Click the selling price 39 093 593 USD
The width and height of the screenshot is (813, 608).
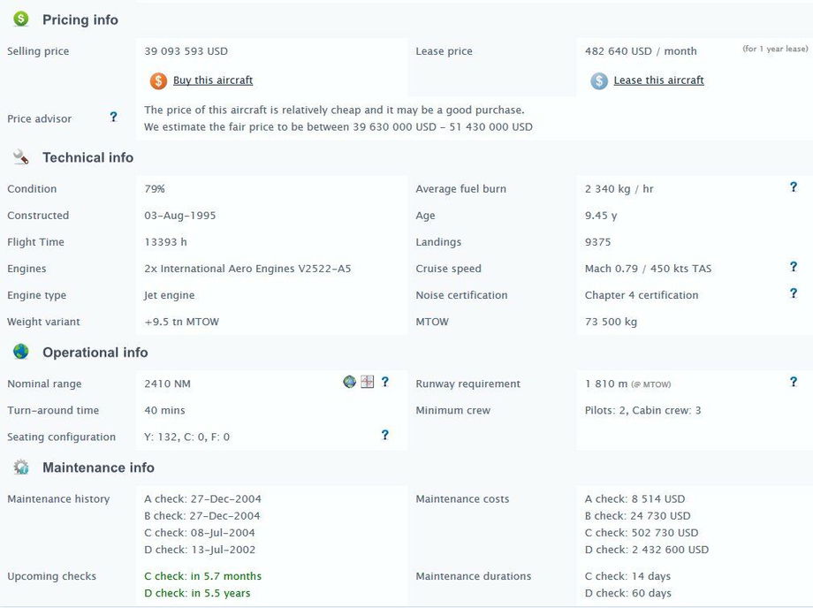pyautogui.click(x=186, y=51)
